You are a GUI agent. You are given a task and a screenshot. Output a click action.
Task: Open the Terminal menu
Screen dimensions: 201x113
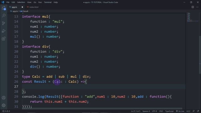[x=48, y=2]
